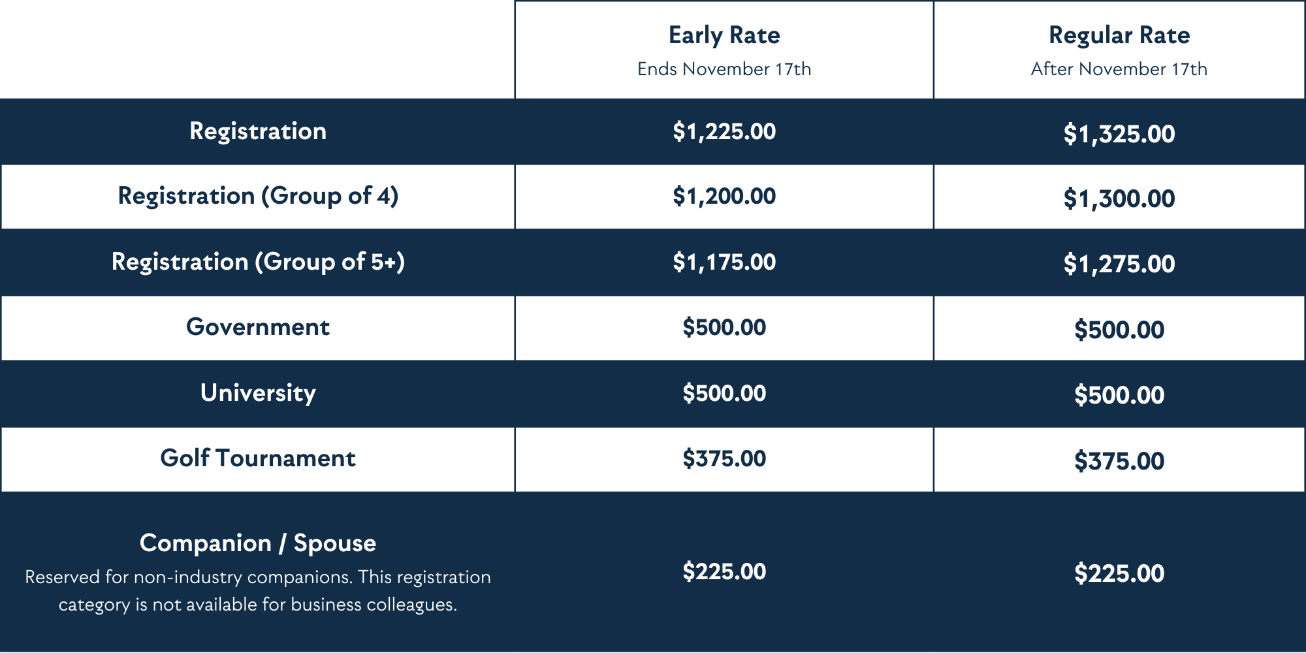Click the $1,275.00 regular group price
Image resolution: width=1306 pixels, height=653 pixels.
coord(1119,264)
